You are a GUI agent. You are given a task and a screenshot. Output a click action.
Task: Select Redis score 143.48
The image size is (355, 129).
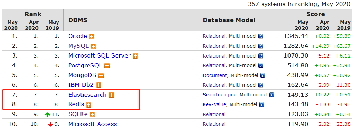298,104
